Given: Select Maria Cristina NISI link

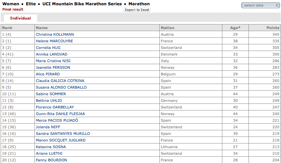Looking at the screenshot, I should point(53,61).
